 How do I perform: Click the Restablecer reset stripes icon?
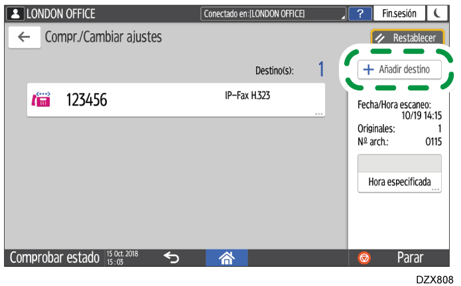[x=380, y=38]
